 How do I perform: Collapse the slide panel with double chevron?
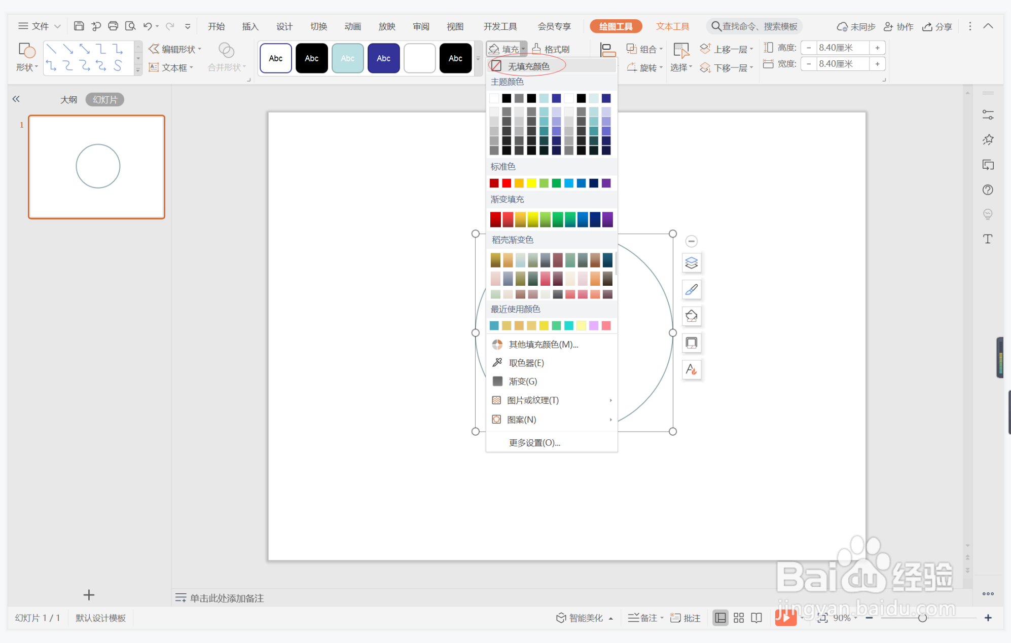[x=16, y=99]
